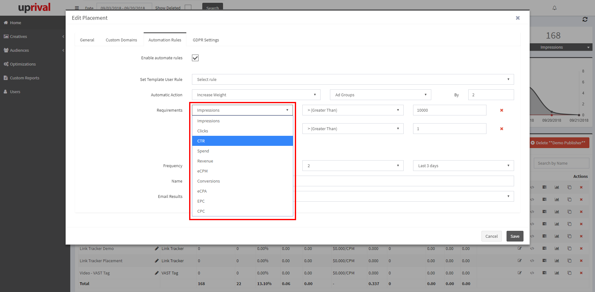
Task: Open Custom Reports in the sidebar
Action: (21, 78)
